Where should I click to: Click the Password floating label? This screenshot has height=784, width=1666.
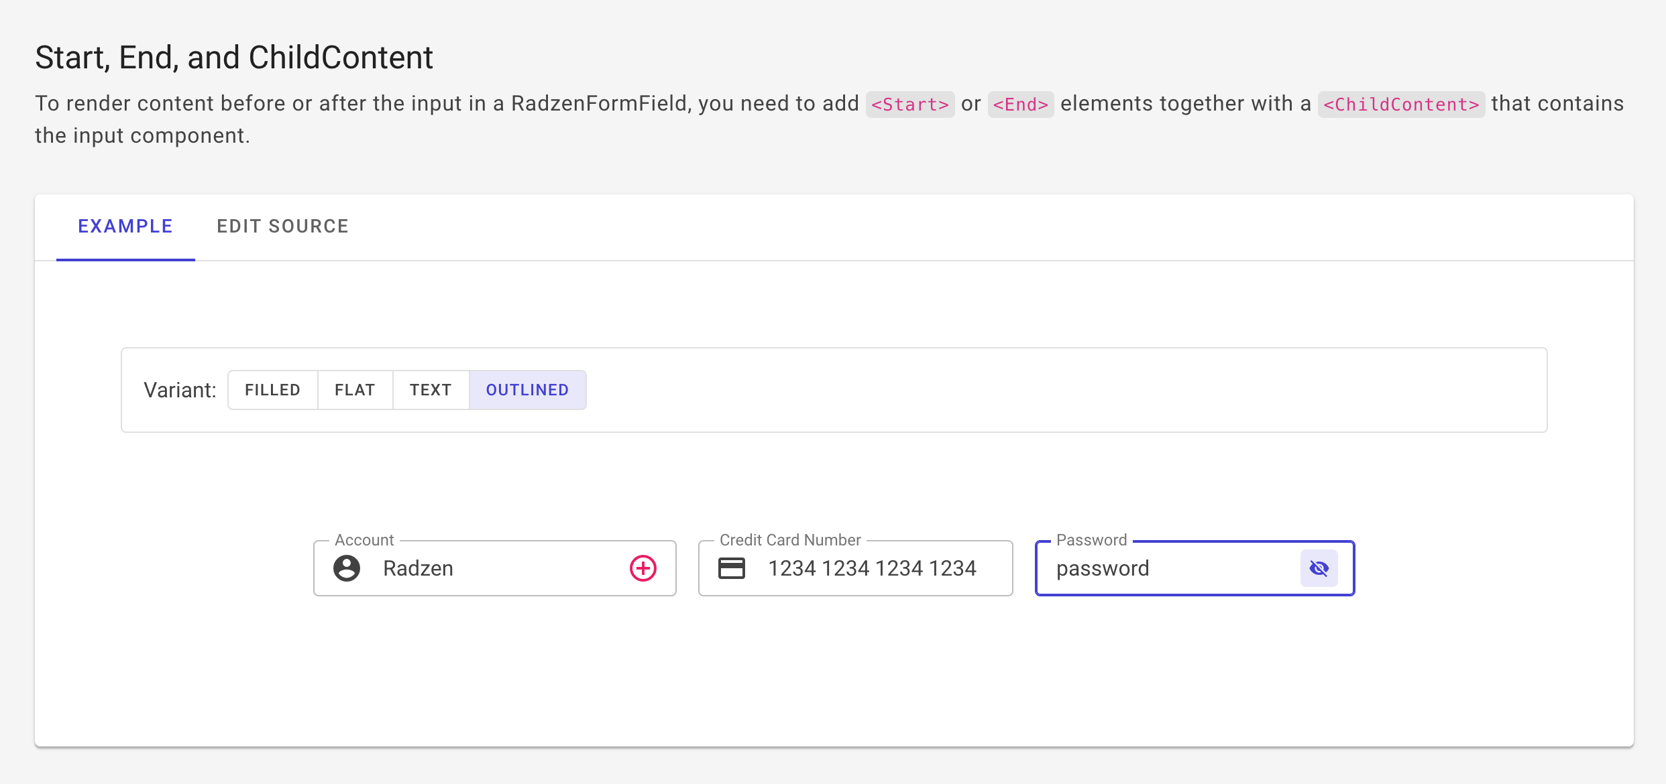click(1091, 540)
